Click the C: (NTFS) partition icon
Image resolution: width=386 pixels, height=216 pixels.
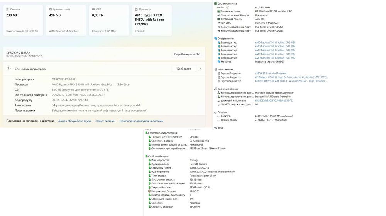click(219, 116)
